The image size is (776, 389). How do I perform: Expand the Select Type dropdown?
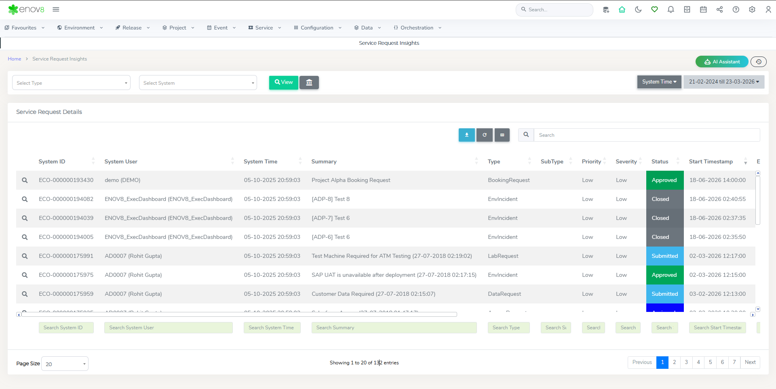[x=71, y=83]
